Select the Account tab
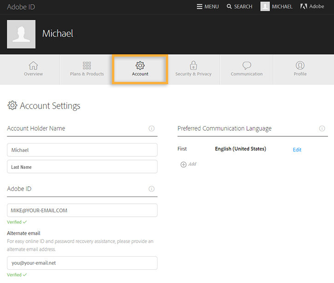334x283 pixels. click(140, 69)
